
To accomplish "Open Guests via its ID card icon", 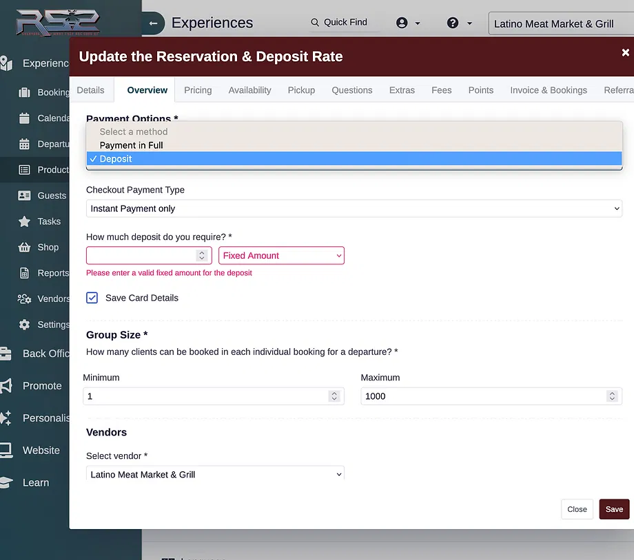I will click(25, 195).
